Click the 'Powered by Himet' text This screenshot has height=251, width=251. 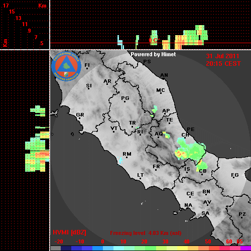153,54
